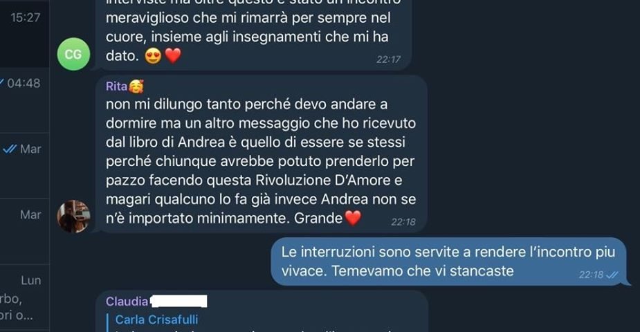Open the chat dated Lun
The height and width of the screenshot is (332, 640).
24,297
